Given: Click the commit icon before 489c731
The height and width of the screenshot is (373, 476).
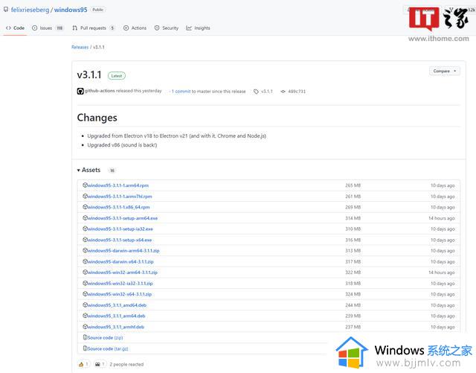Looking at the screenshot, I should 283,91.
